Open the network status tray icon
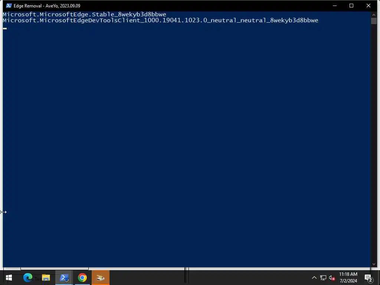380x285 pixels. (323, 278)
